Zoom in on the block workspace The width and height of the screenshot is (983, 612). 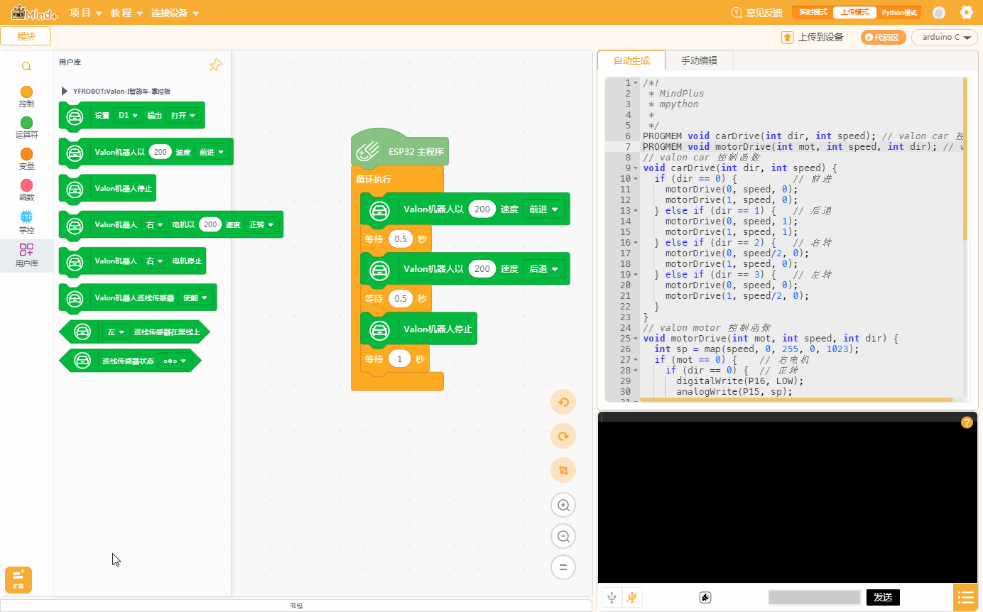pyautogui.click(x=563, y=506)
